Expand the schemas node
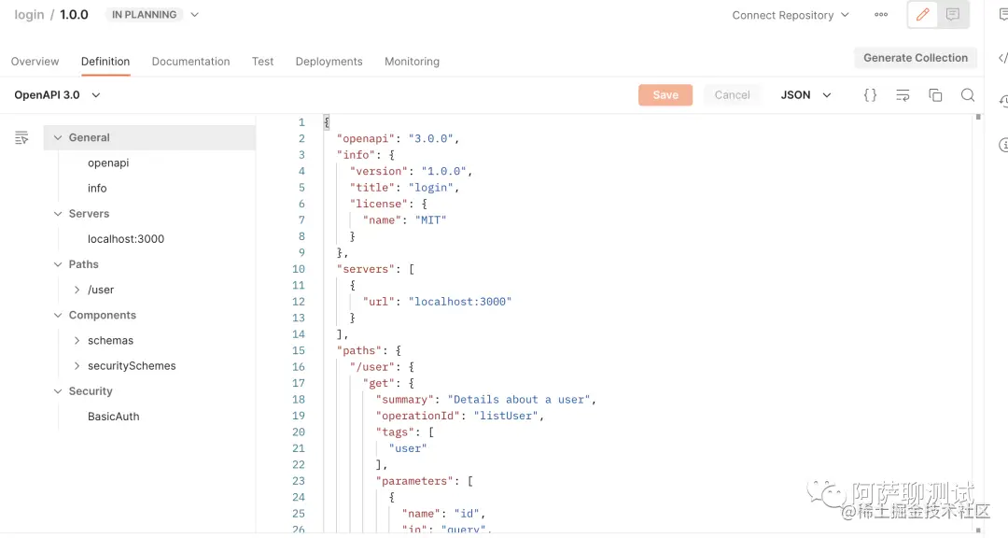 (x=77, y=340)
